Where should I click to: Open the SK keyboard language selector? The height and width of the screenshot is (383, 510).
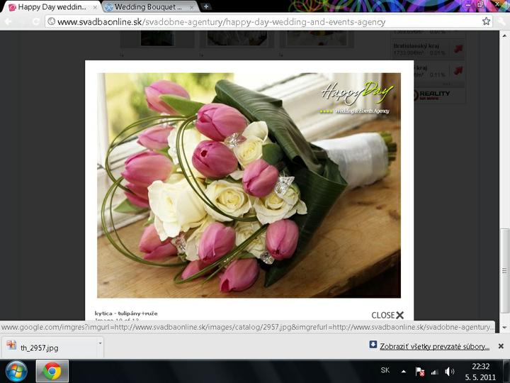(x=385, y=370)
